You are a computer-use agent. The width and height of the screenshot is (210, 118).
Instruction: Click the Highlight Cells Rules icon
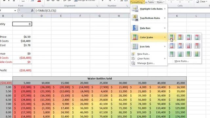pos(135,9)
